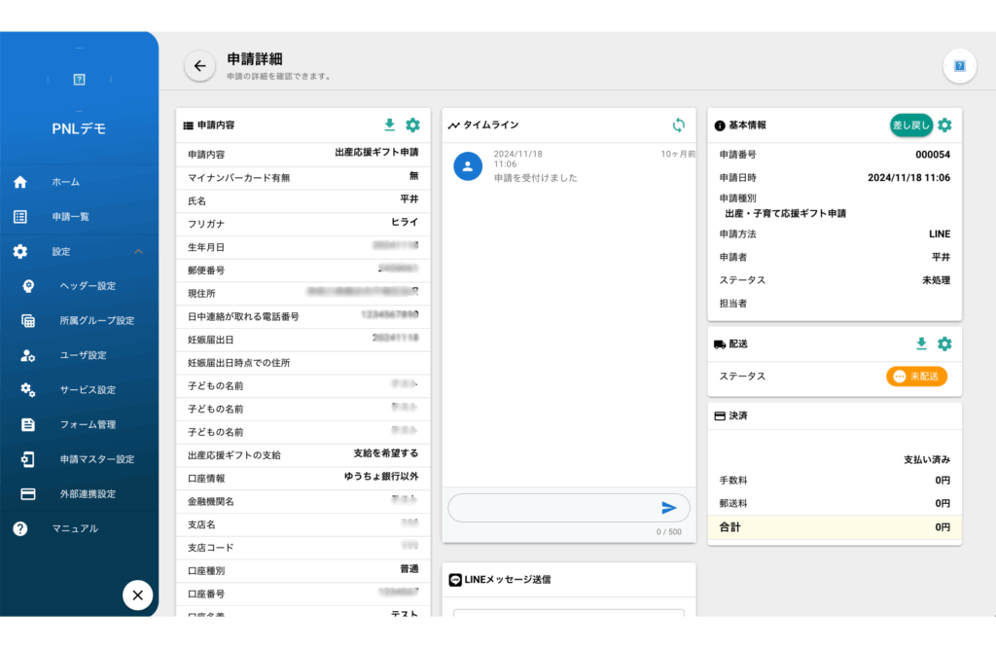996x648 pixels.
Task: Select フォーム管理 in sidebar
Action: point(88,424)
